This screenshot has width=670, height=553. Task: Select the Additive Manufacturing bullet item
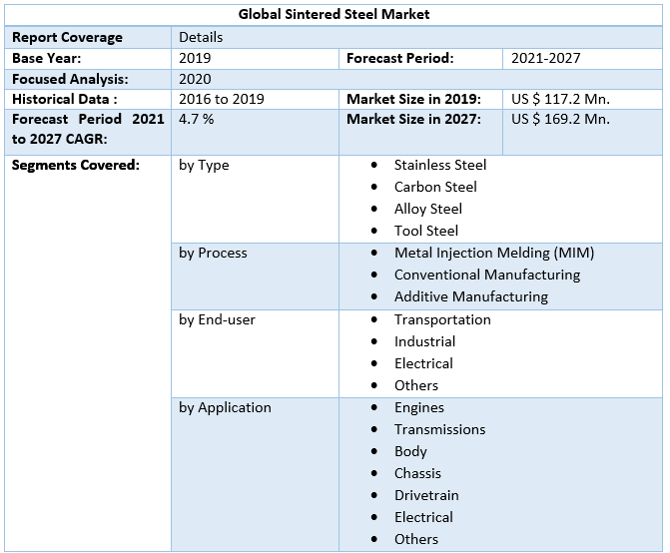click(470, 296)
